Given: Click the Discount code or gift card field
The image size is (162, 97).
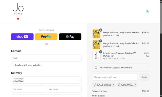Looking at the screenshot, I should tap(115, 77).
